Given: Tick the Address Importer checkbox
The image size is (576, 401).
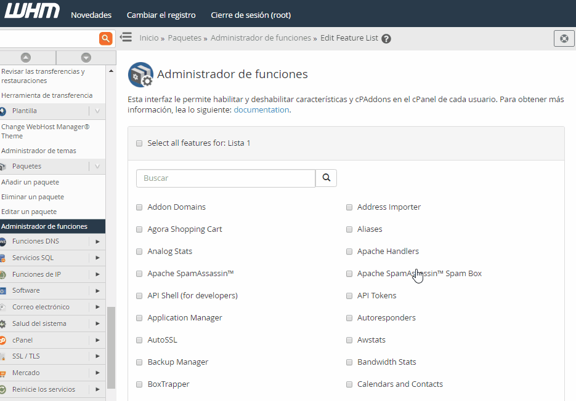Looking at the screenshot, I should [349, 207].
